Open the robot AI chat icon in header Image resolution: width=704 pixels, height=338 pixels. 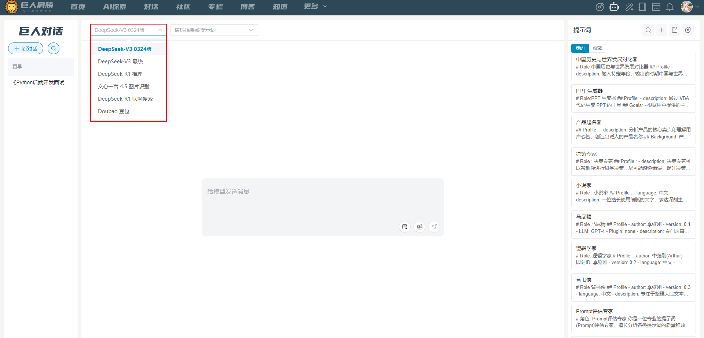tap(614, 7)
